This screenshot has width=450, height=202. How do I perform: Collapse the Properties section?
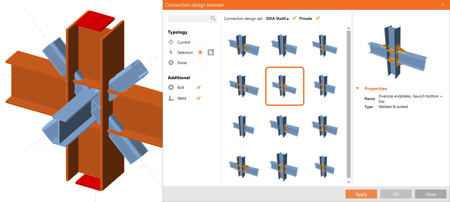coord(357,88)
